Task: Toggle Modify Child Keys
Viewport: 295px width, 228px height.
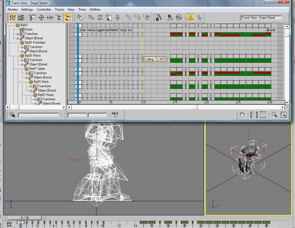Action: pyautogui.click(x=199, y=18)
